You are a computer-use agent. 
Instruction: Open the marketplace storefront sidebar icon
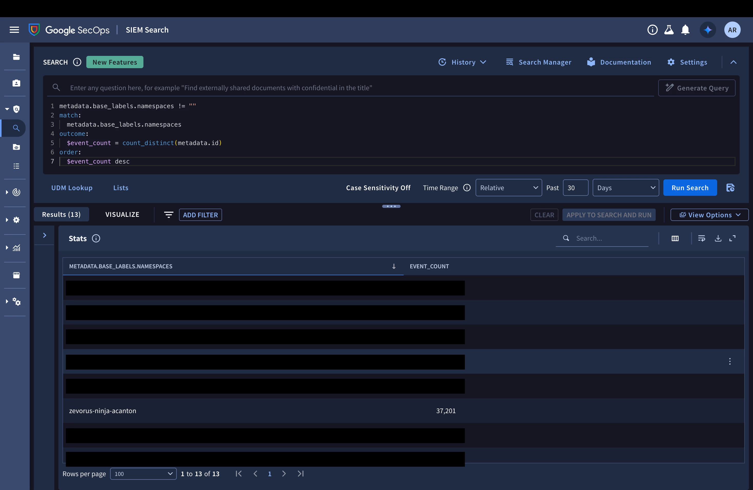click(16, 275)
